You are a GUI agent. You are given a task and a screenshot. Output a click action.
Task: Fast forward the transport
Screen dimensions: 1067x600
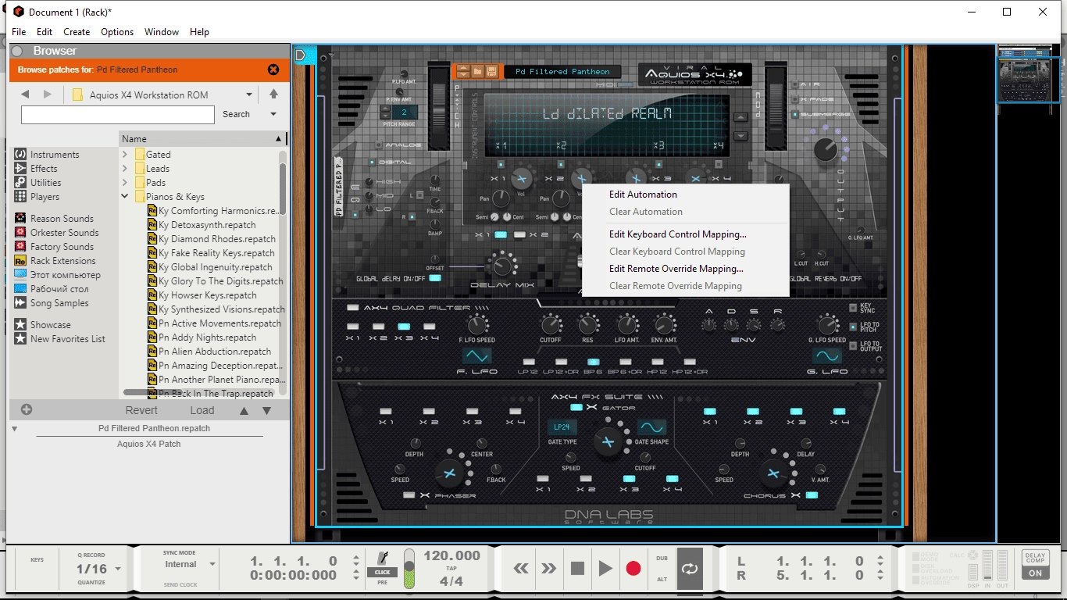(x=549, y=568)
